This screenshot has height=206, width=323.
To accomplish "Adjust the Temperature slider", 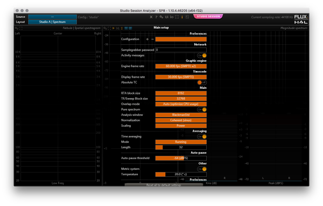I will (181, 174).
